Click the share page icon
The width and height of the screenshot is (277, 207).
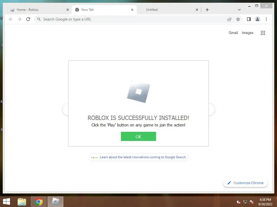(x=229, y=19)
